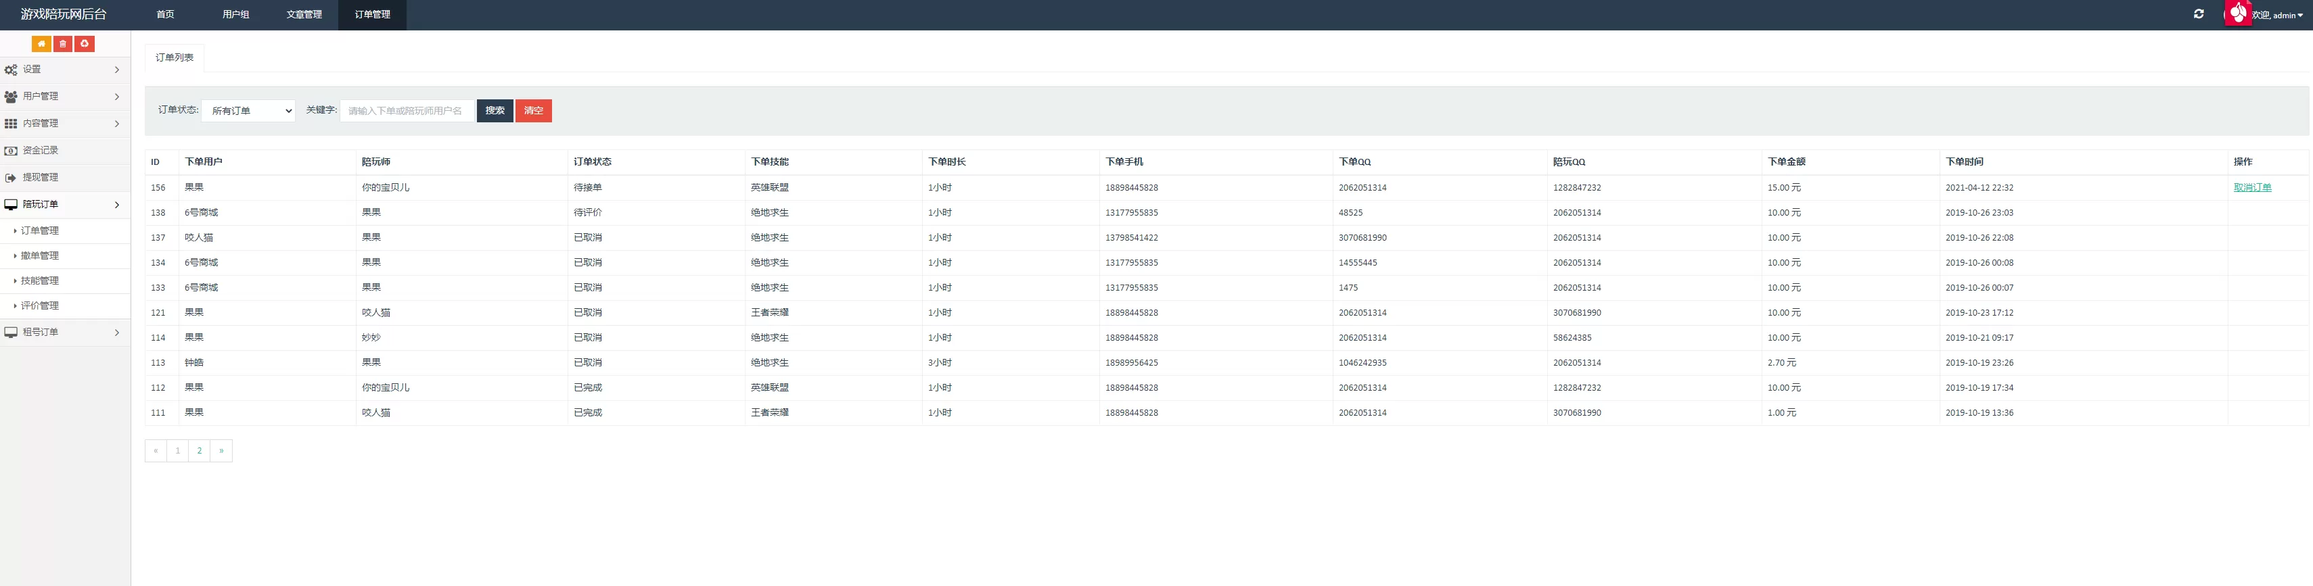Open 资金记录 from the sidebar
Screen dimensions: 2313x586
tap(41, 151)
